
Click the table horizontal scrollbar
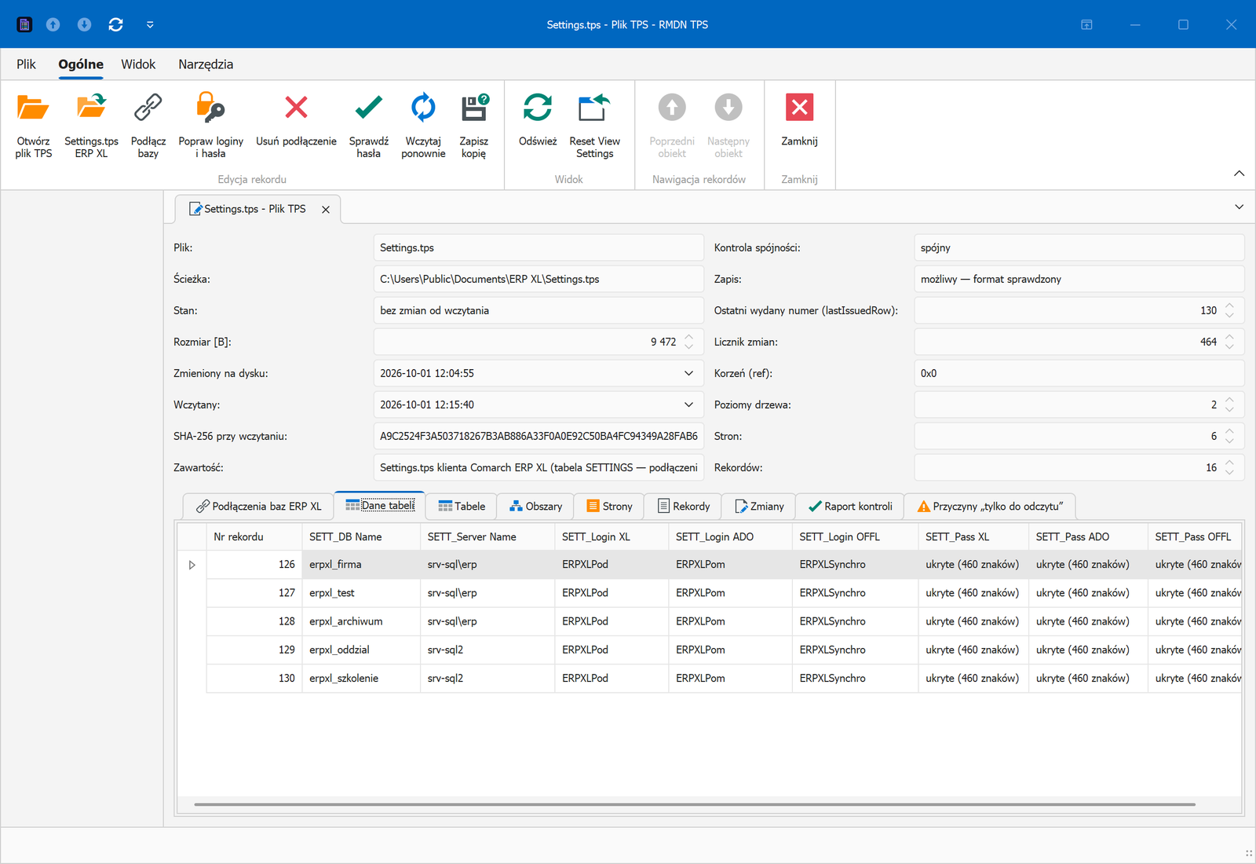(x=695, y=804)
